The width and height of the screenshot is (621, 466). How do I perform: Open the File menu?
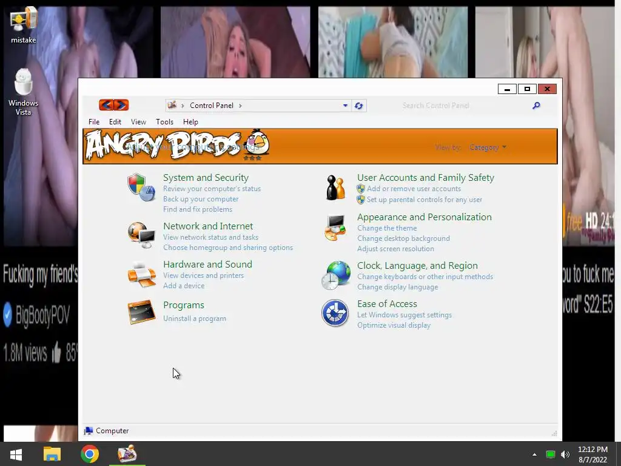(94, 122)
